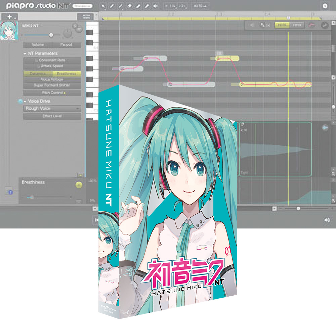Select the second pencil tool with dropdown

[x=121, y=6]
